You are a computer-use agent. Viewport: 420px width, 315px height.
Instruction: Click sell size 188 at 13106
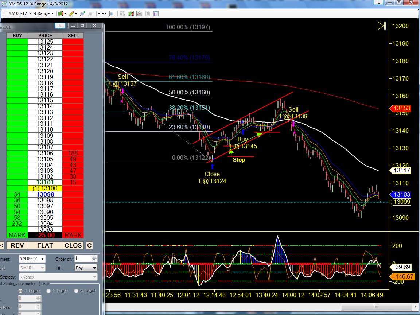(x=73, y=153)
